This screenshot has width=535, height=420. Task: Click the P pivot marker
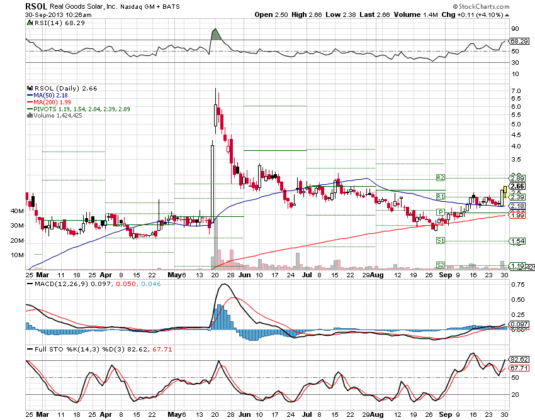tap(441, 212)
